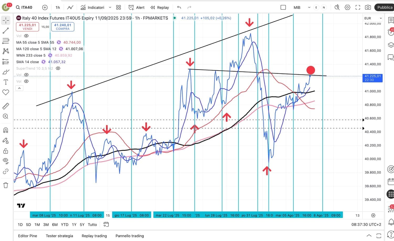Image resolution: width=394 pixels, height=241 pixels.
Task: Open the EUR currency dropdown
Action: [373, 18]
